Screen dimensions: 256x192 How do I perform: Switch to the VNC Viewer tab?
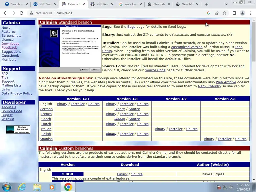(42, 4)
